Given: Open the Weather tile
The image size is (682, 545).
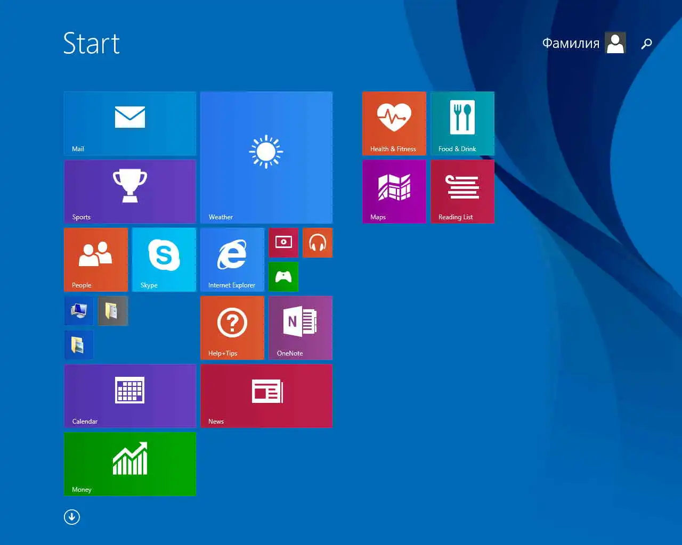Looking at the screenshot, I should pyautogui.click(x=266, y=158).
